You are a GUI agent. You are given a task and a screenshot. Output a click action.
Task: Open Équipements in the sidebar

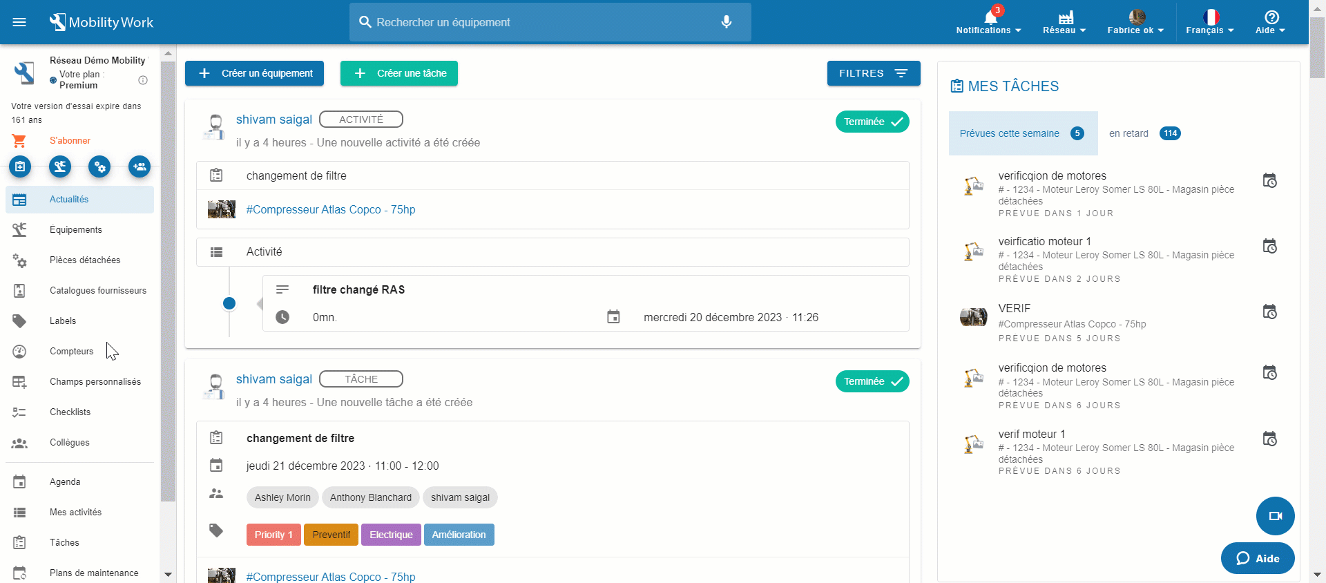pos(76,230)
